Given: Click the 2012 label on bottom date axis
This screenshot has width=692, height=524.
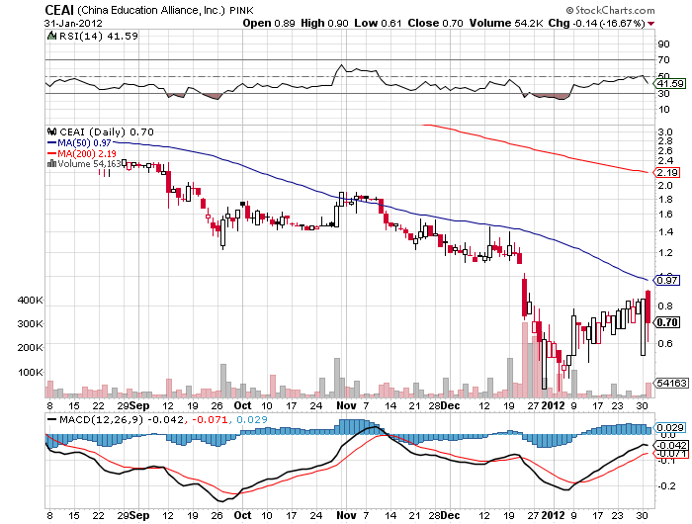Looking at the screenshot, I should click(x=553, y=515).
